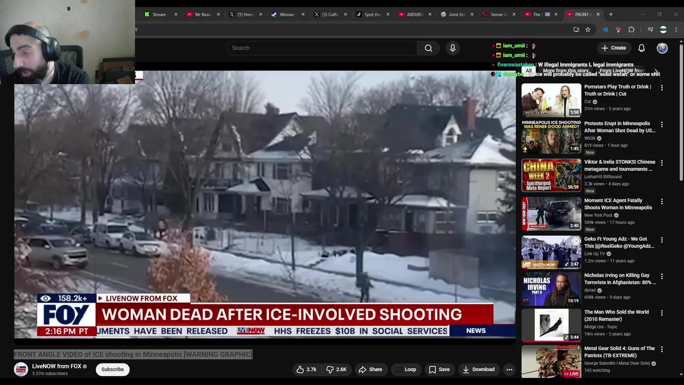684x385 pixels.
Task: Open the Viktor & Irelia China Week 2 thumbnail
Action: (x=551, y=175)
